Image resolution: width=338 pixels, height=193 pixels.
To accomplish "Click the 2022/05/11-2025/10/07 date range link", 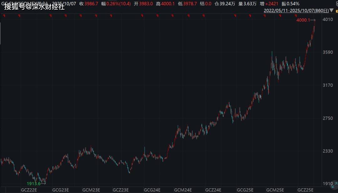I will 296,10.
